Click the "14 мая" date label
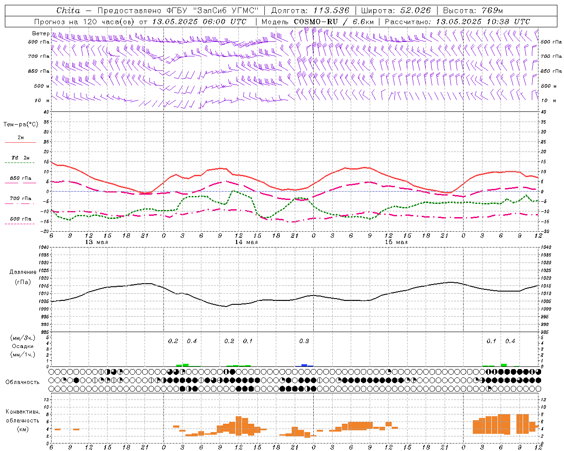Screen dimensions: 564x451 (246, 242)
